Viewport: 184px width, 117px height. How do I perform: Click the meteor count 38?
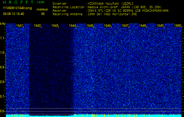[x=43, y=14]
